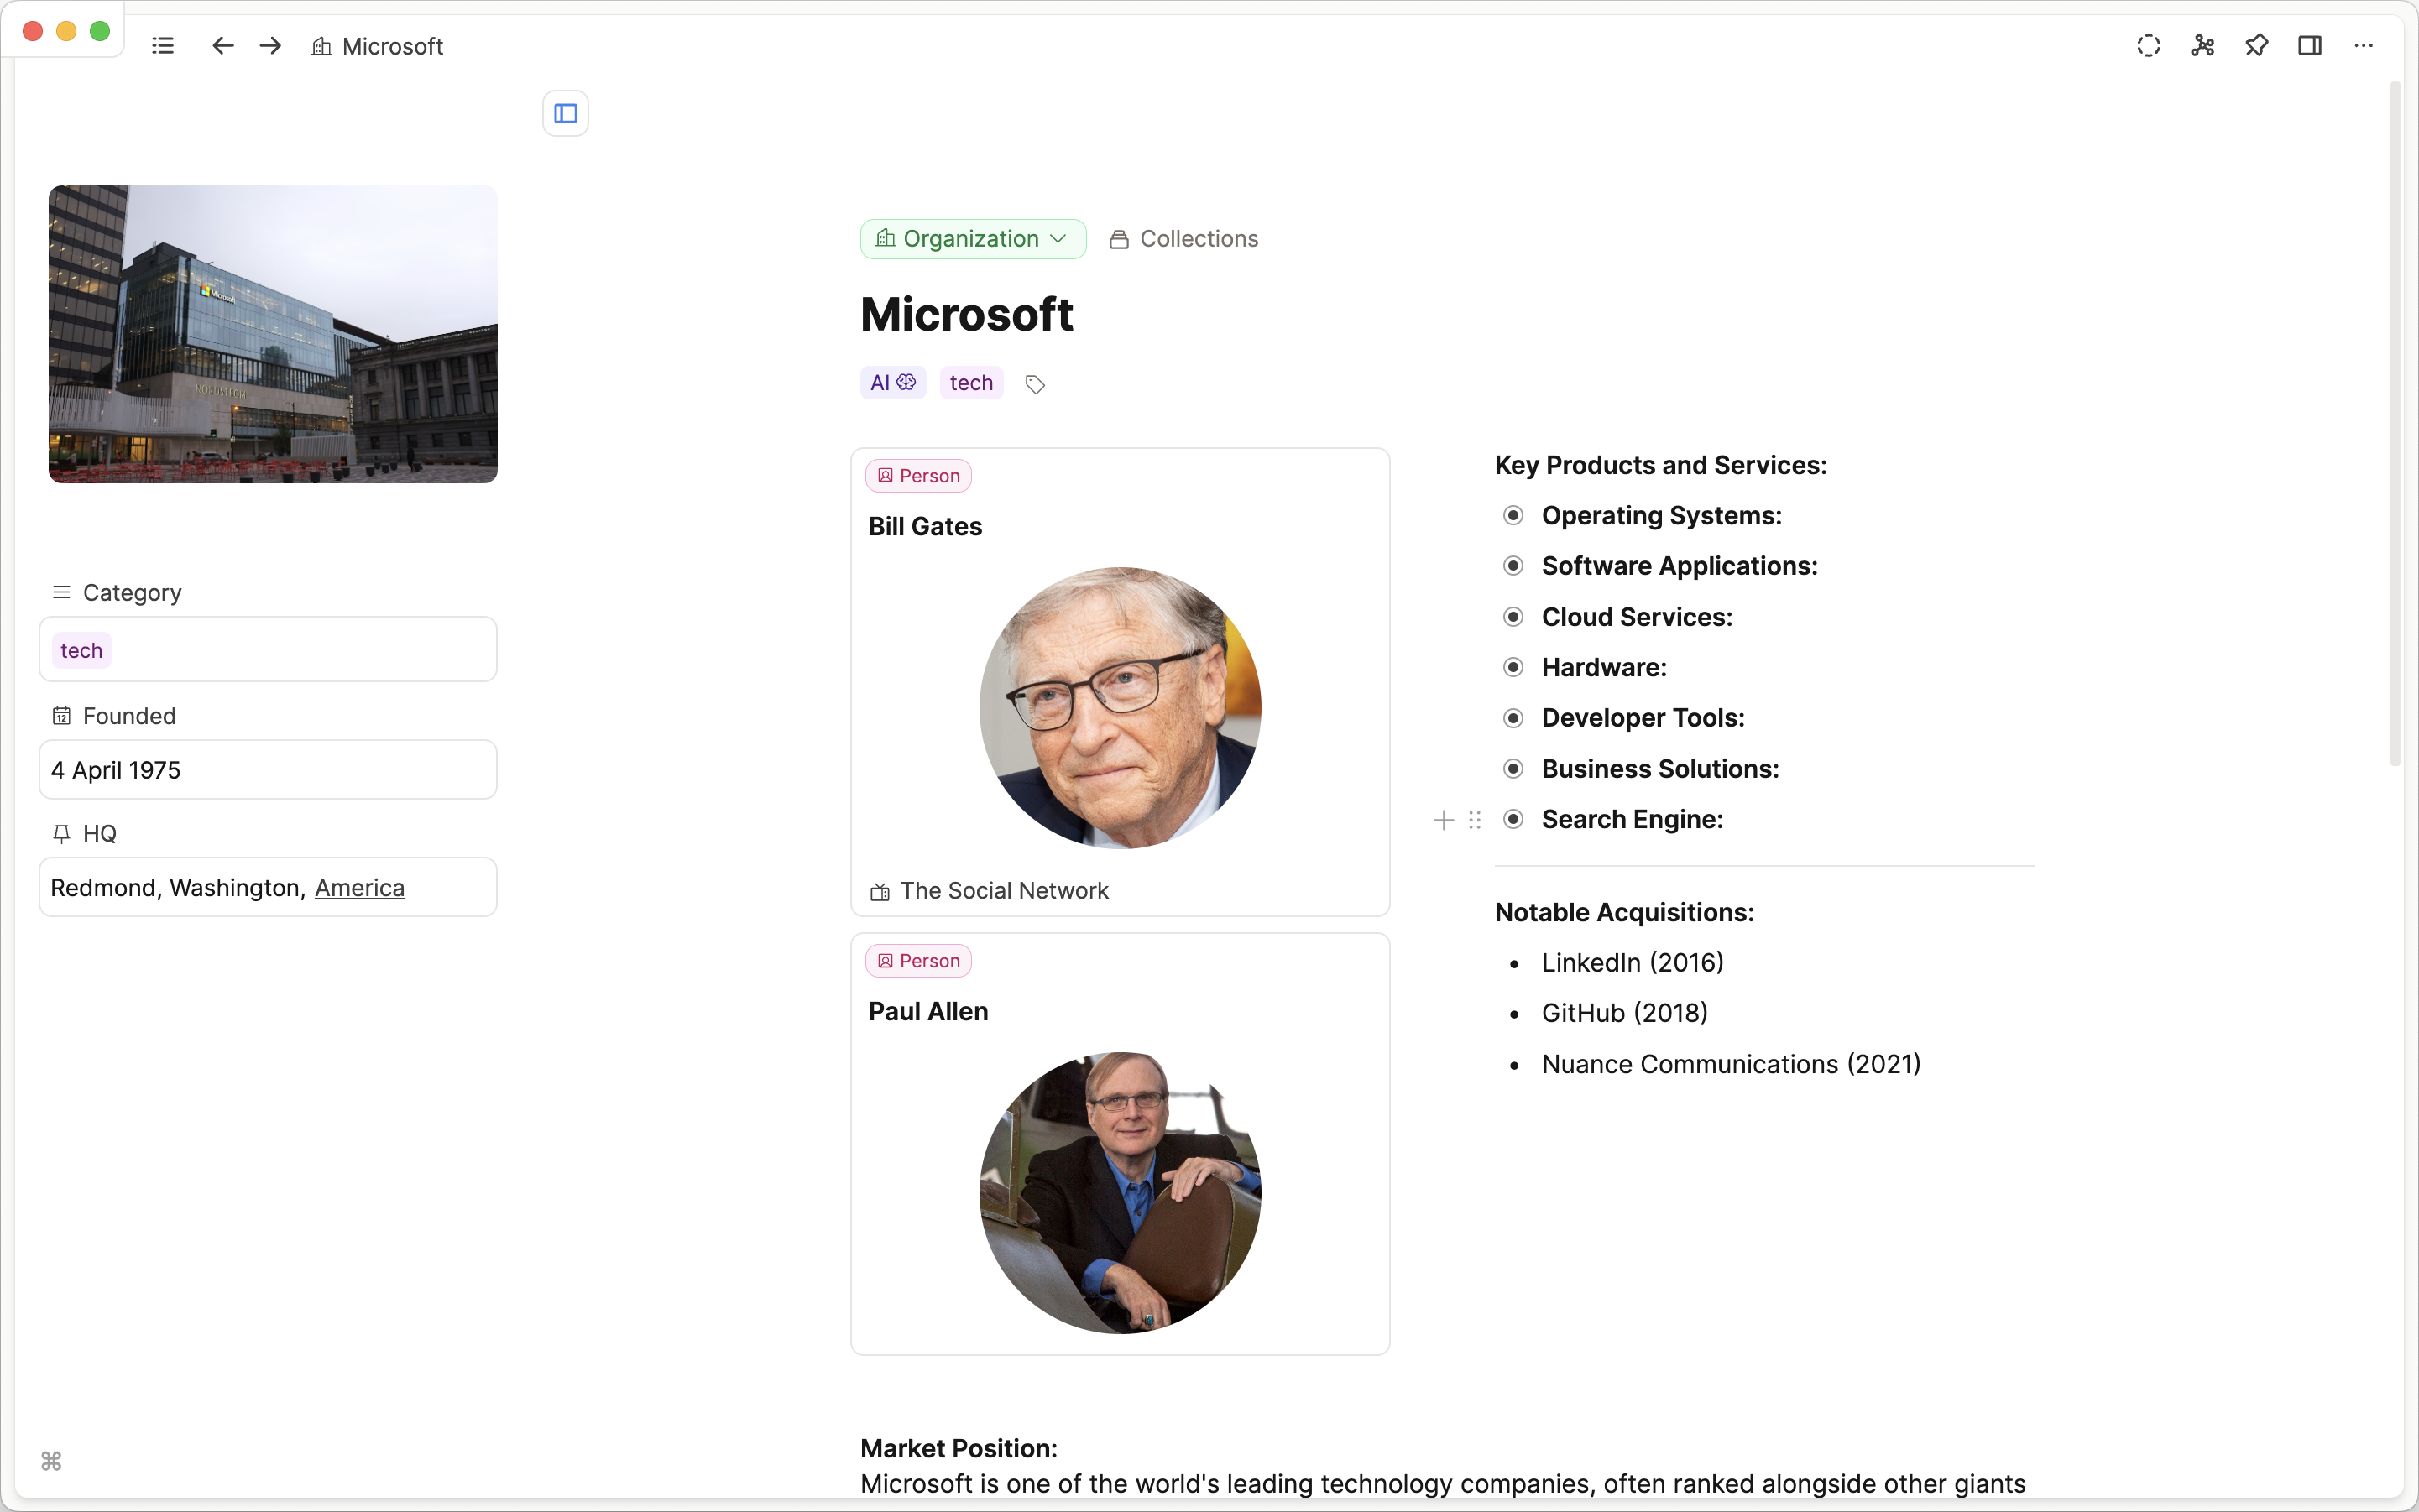Click Bill Gates portrait photo

click(x=1120, y=708)
